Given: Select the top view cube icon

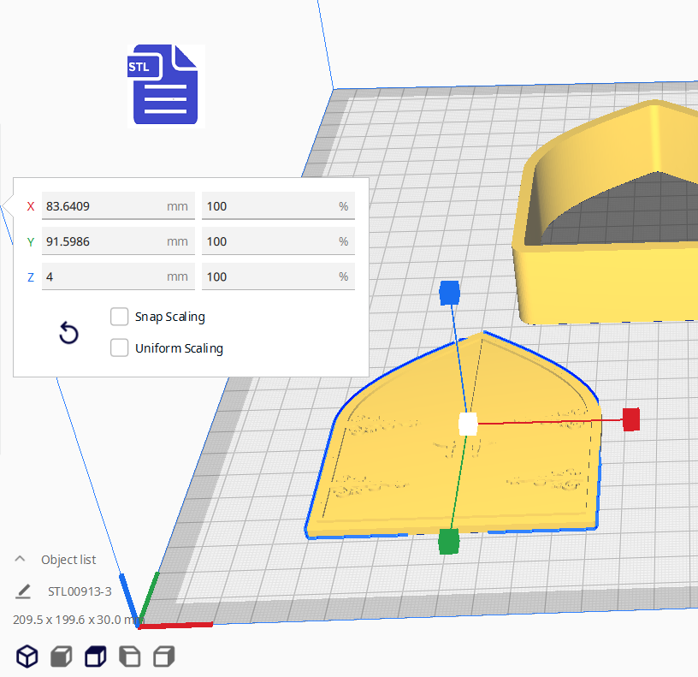Looking at the screenshot, I should point(94,656).
